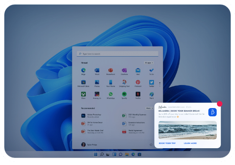
Task: Open Task View on the taskbar
Action: [x=108, y=154]
